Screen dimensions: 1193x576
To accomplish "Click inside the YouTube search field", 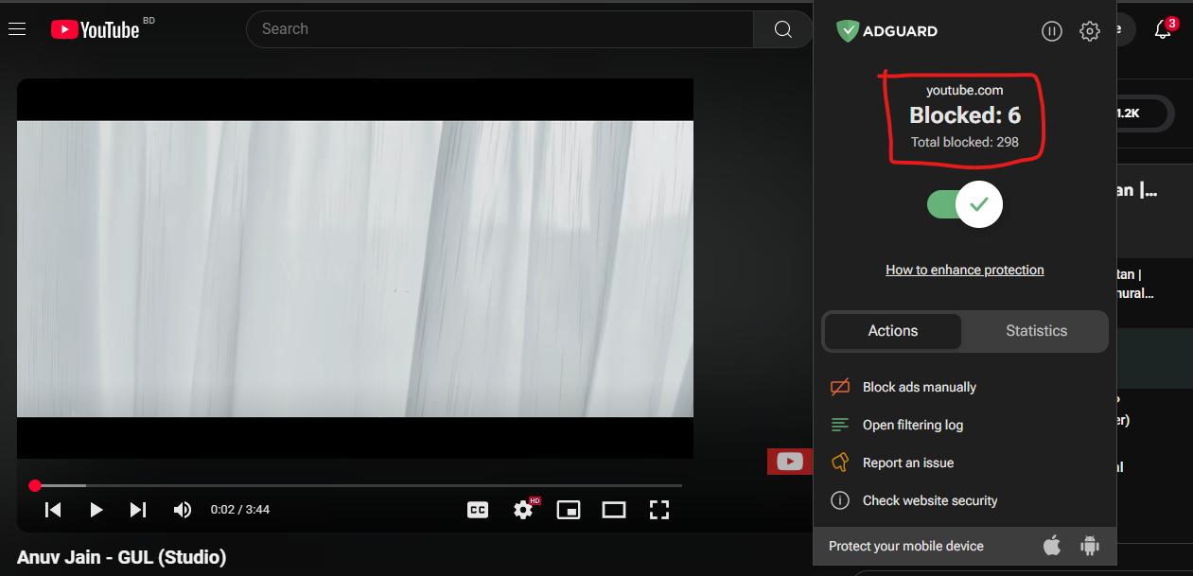I will 501,29.
